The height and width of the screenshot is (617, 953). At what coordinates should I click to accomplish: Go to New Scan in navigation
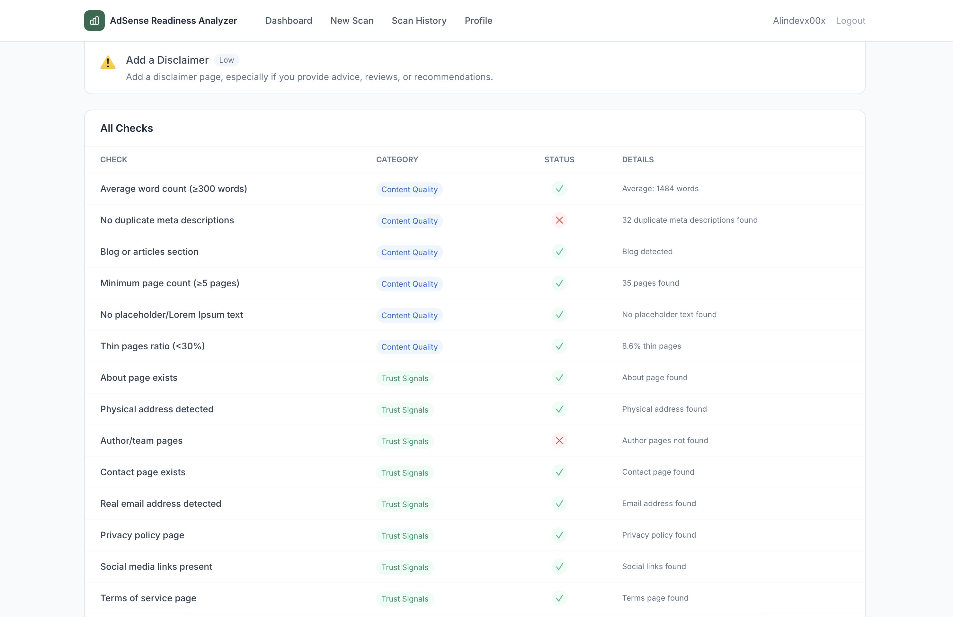tap(352, 21)
